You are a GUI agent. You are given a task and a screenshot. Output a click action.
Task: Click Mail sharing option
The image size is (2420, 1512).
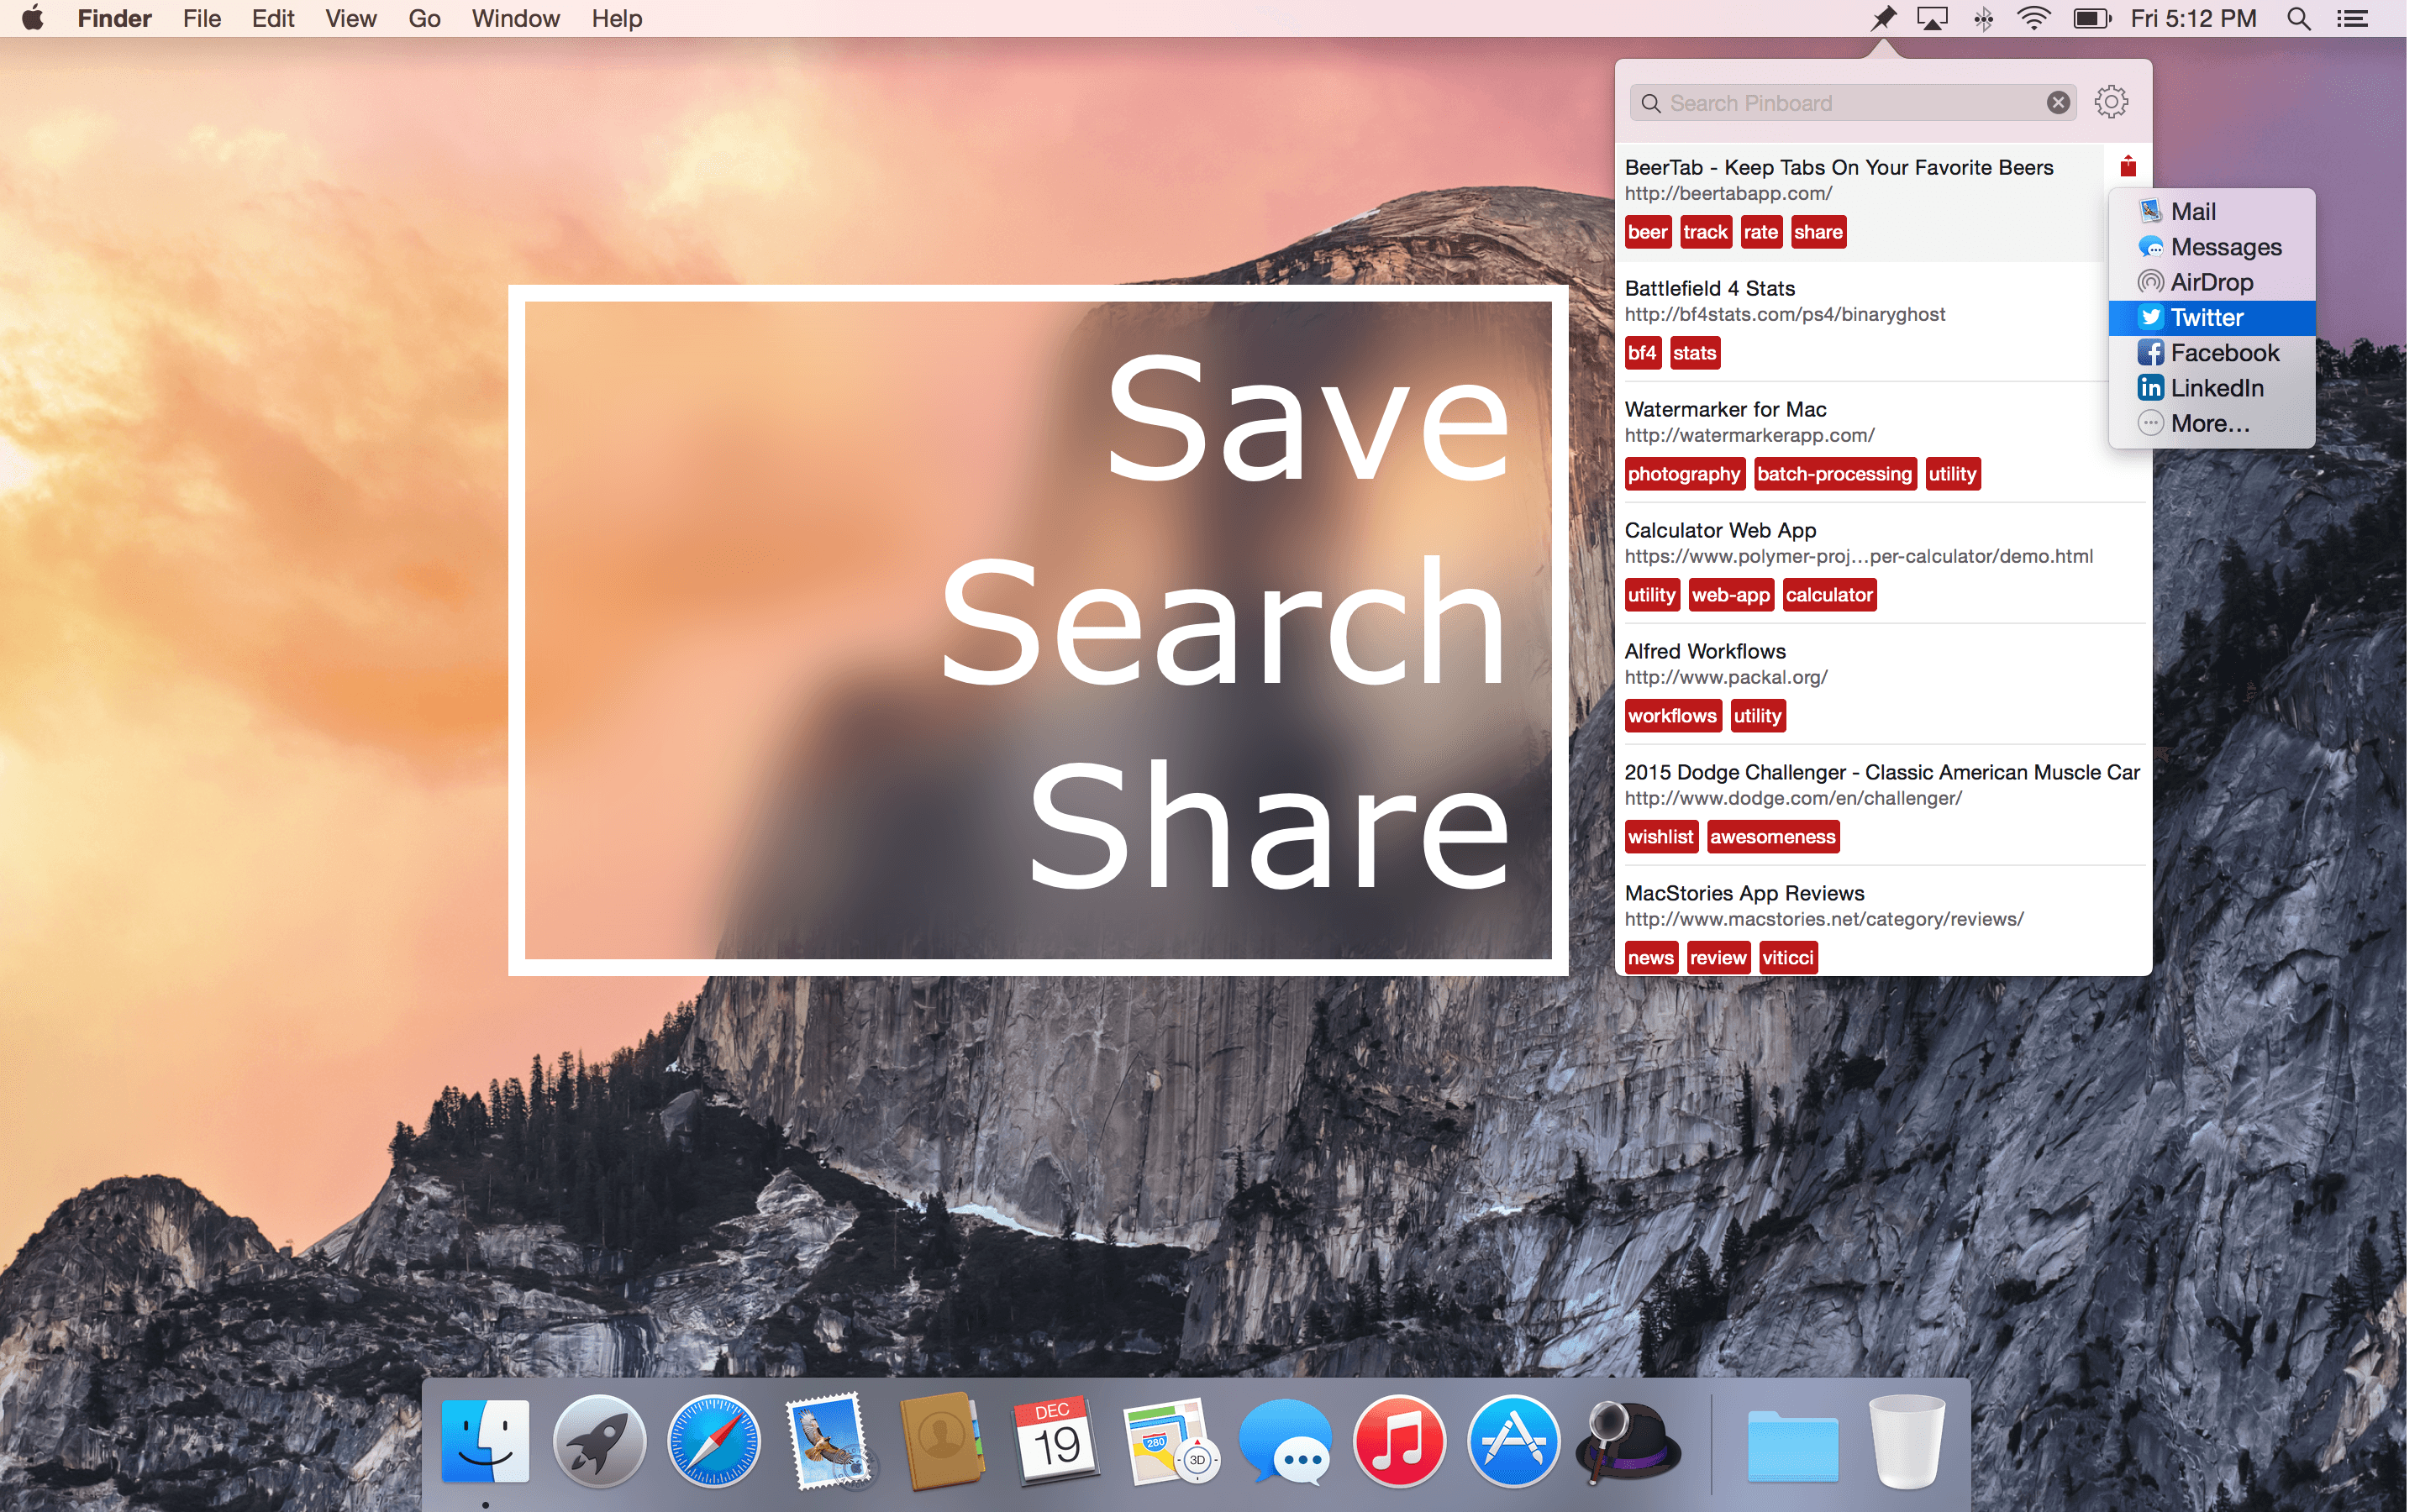[2191, 211]
